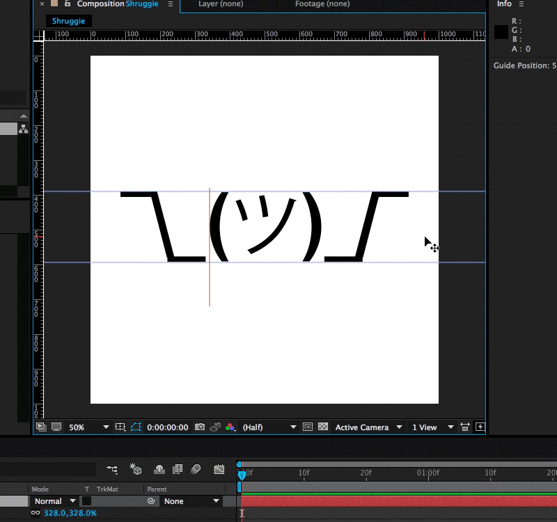Click the blue current time indicator

point(242,475)
